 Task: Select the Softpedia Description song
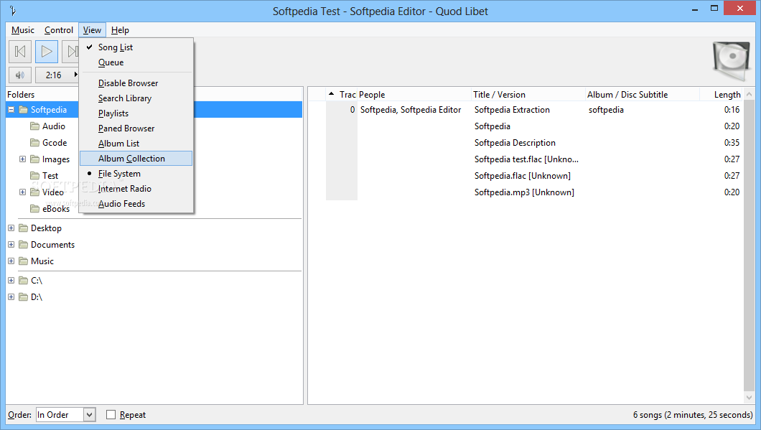click(x=526, y=143)
